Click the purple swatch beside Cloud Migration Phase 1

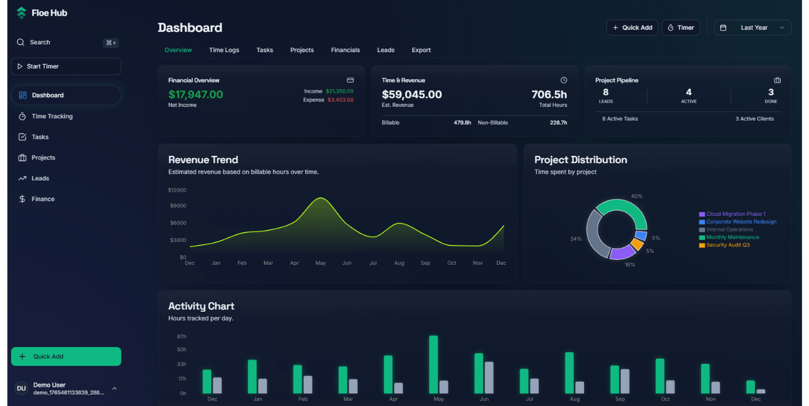pyautogui.click(x=702, y=213)
